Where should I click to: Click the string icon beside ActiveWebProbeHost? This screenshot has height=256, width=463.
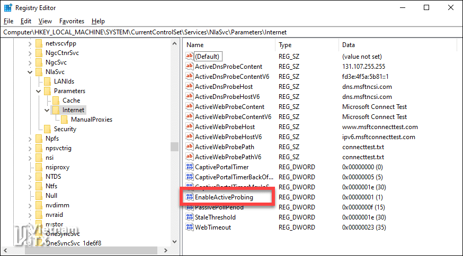pos(190,127)
